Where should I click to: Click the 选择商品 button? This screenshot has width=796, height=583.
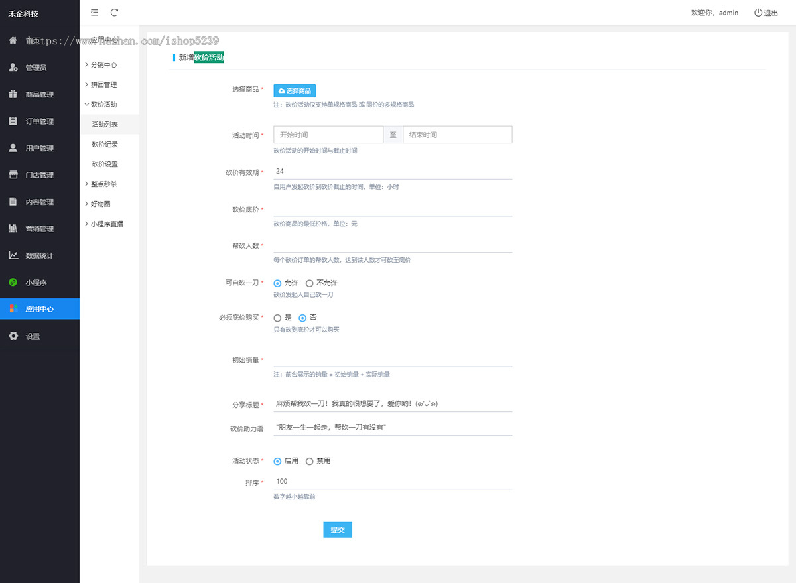coord(295,91)
